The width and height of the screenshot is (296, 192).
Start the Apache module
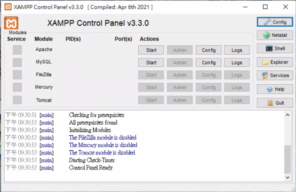point(151,50)
